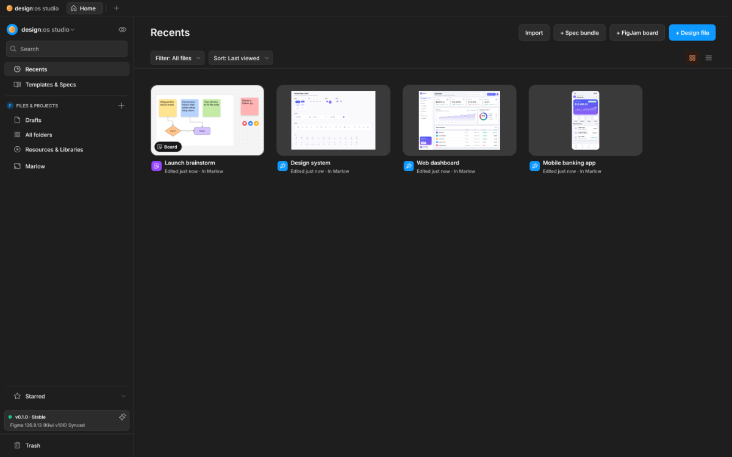Click the Design system file name
The height and width of the screenshot is (457, 732).
310,163
